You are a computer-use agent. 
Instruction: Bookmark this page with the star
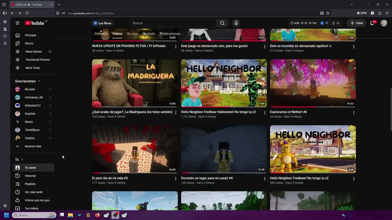tap(328, 13)
